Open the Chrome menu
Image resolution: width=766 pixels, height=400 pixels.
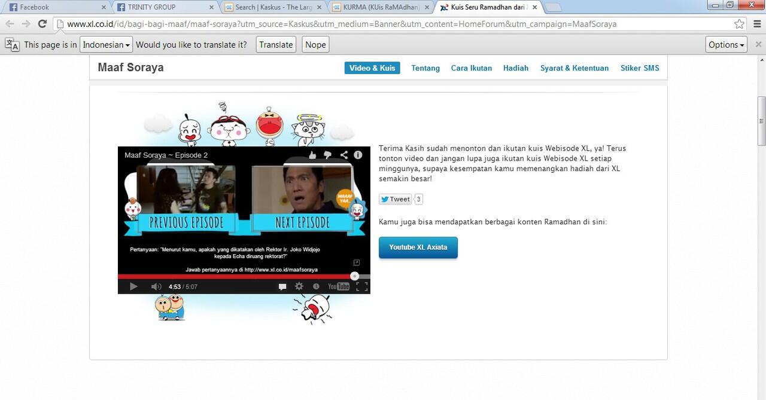click(x=758, y=24)
